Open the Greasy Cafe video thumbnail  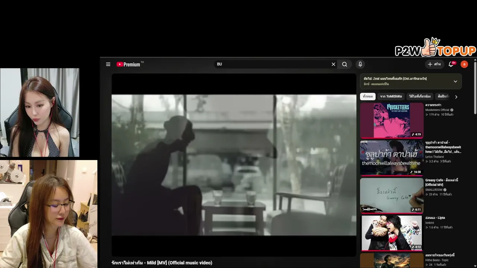[x=392, y=195]
